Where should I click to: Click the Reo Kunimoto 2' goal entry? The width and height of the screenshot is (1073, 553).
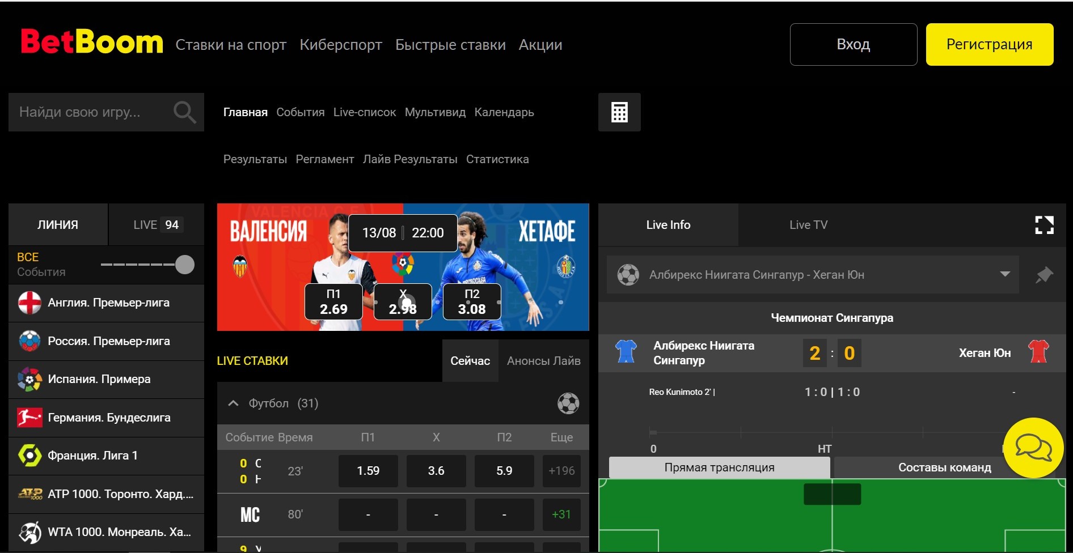(x=682, y=392)
